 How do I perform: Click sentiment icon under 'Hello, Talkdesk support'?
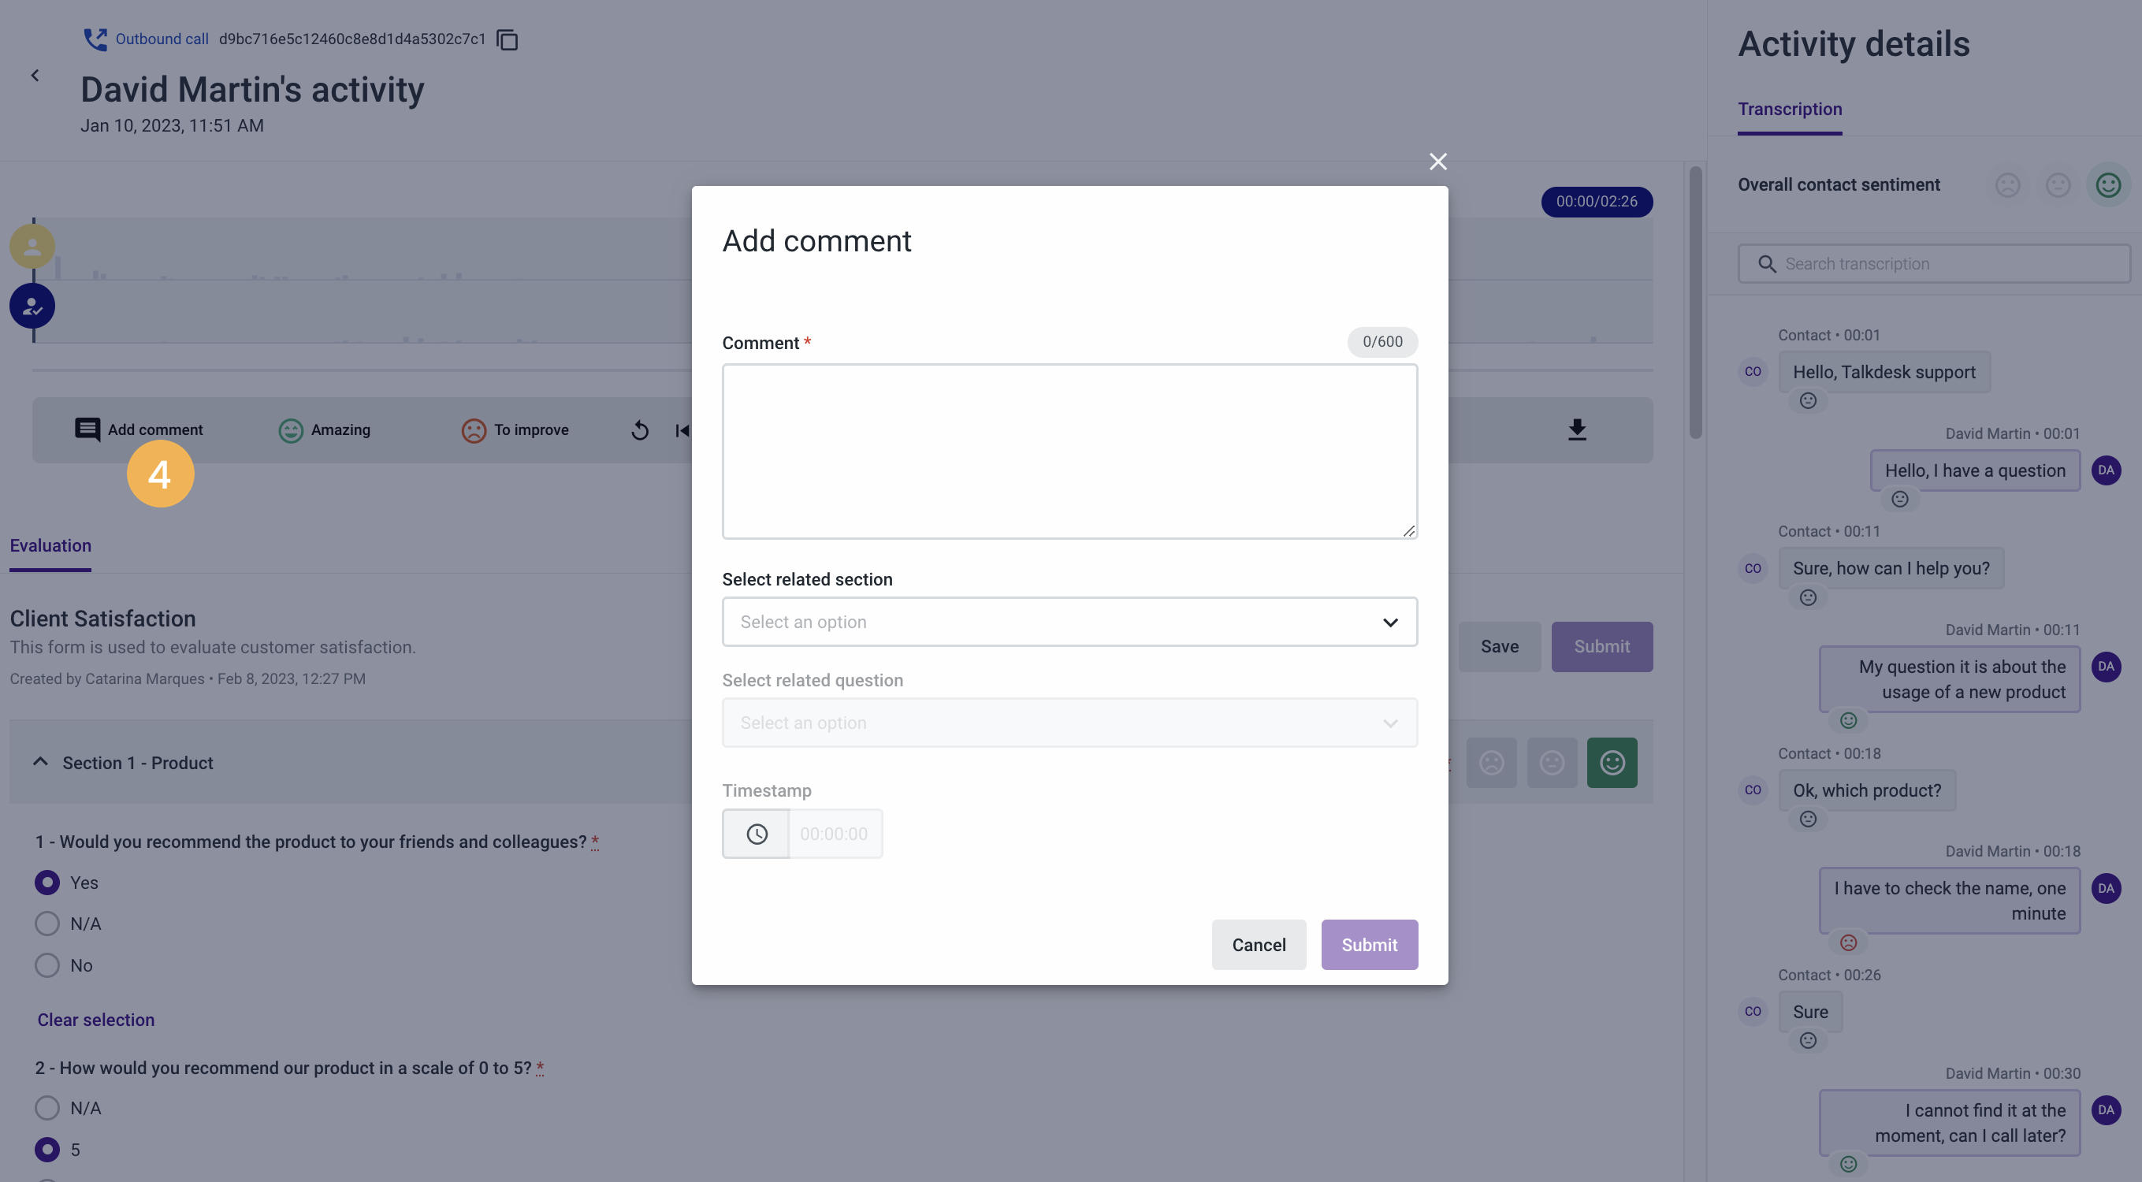click(1808, 400)
